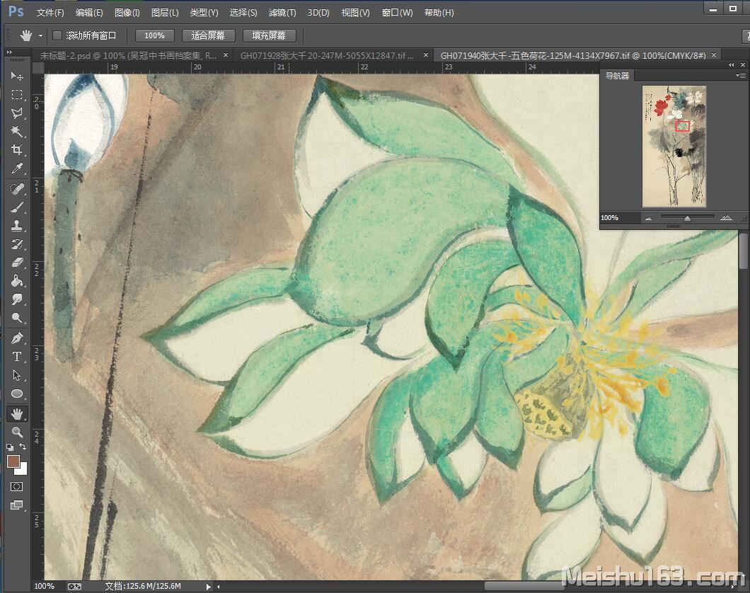Click the white background color swatch
Screen dimensions: 750x593
tap(23, 469)
